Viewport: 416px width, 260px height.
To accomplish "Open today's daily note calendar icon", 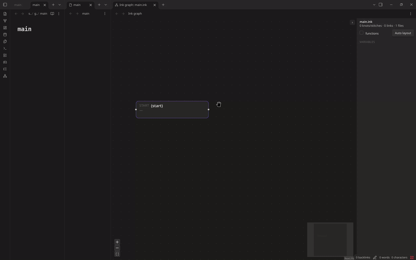I will (5, 34).
